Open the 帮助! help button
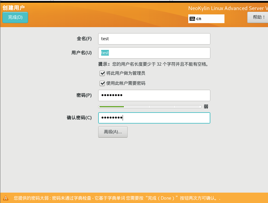This screenshot has height=203, width=268. 258,17
